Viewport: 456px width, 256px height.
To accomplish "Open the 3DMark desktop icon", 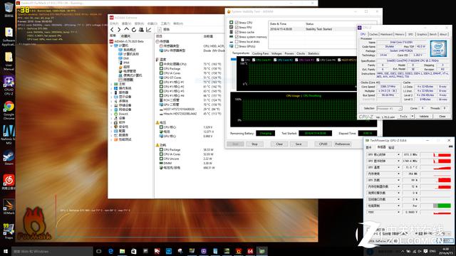I will [9, 207].
